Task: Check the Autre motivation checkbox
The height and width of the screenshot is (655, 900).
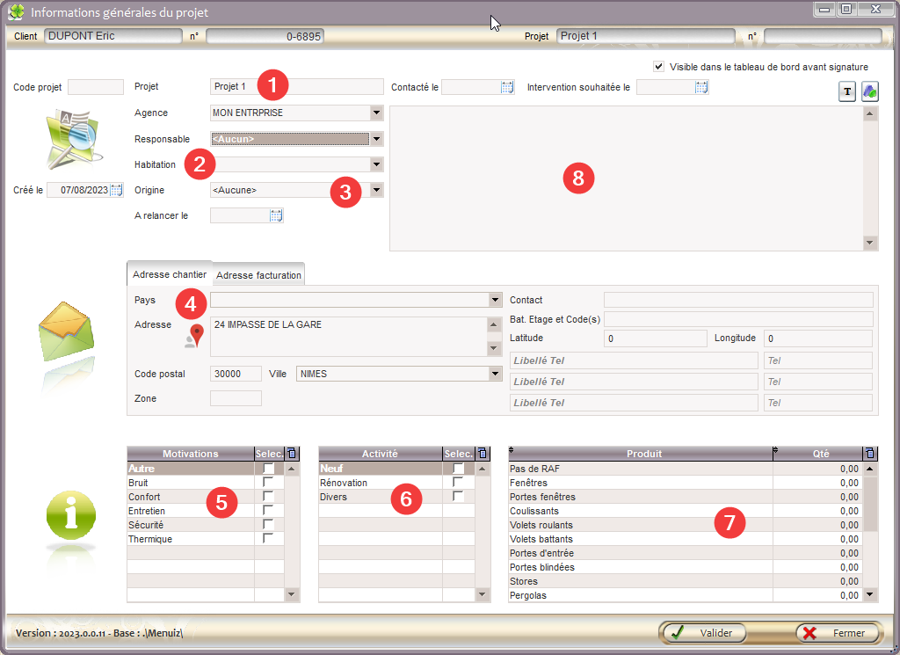Action: tap(268, 469)
